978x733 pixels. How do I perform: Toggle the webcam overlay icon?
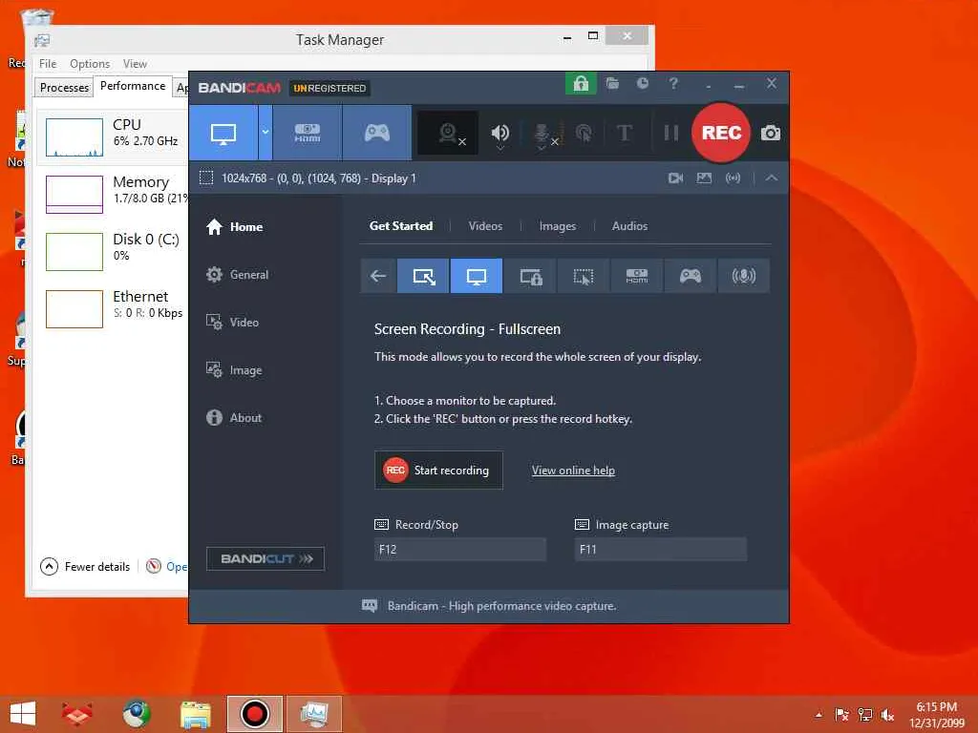[448, 133]
